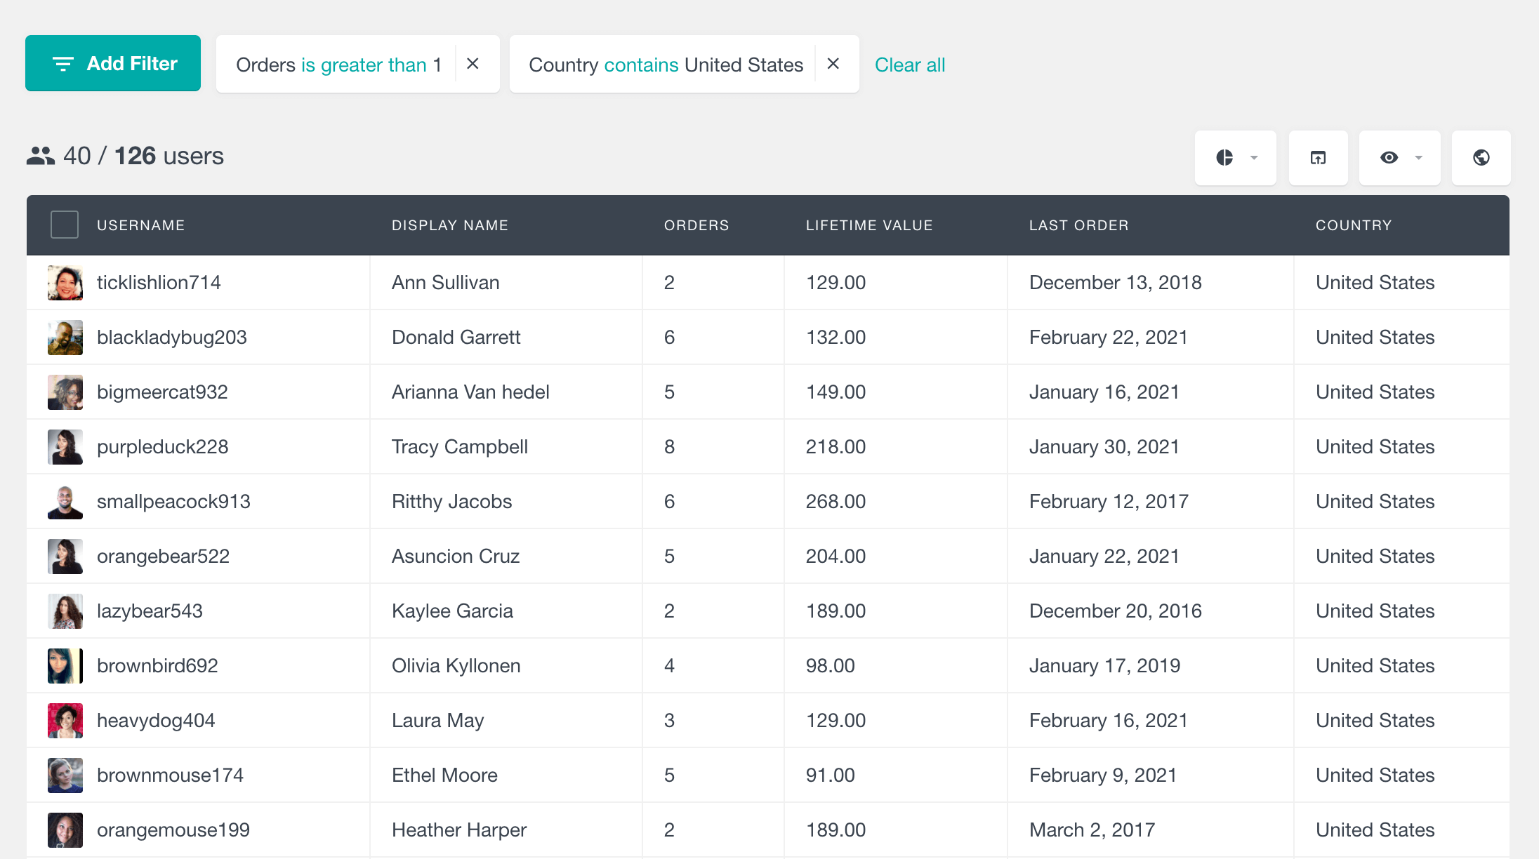Click the globe map view icon
Viewport: 1539px width, 859px height.
(1481, 158)
